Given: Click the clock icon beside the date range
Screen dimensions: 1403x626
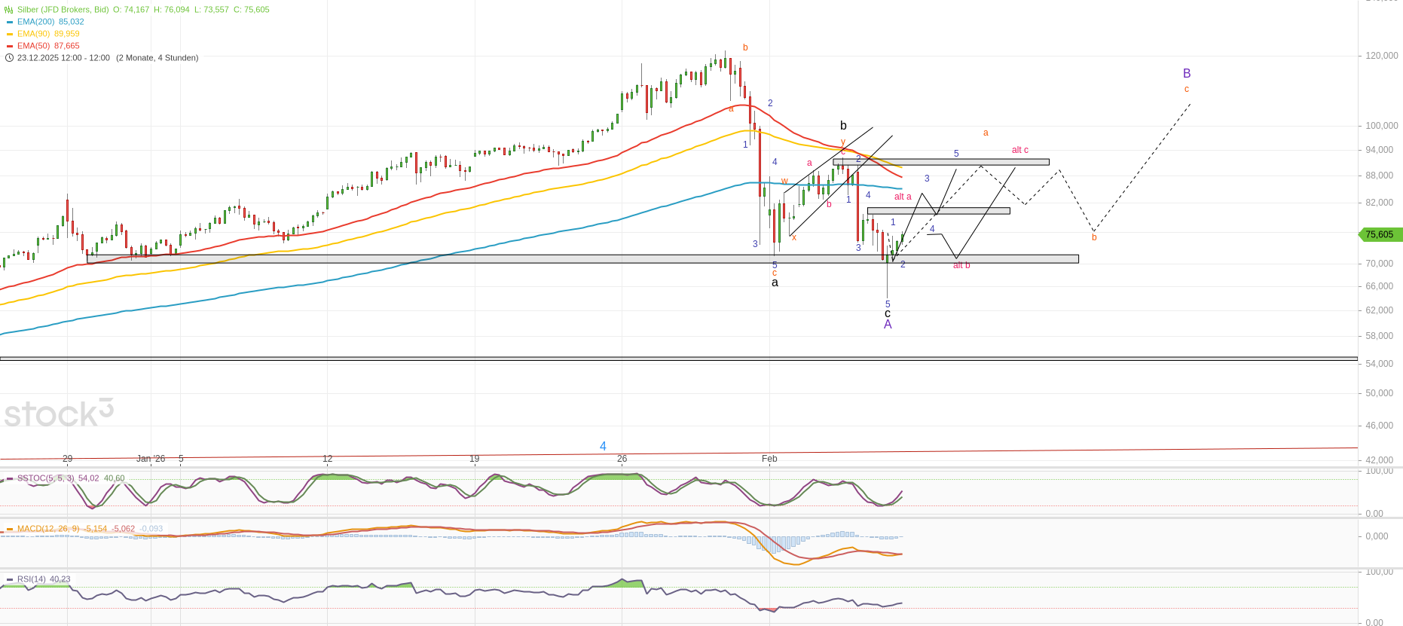Looking at the screenshot, I should coord(9,58).
